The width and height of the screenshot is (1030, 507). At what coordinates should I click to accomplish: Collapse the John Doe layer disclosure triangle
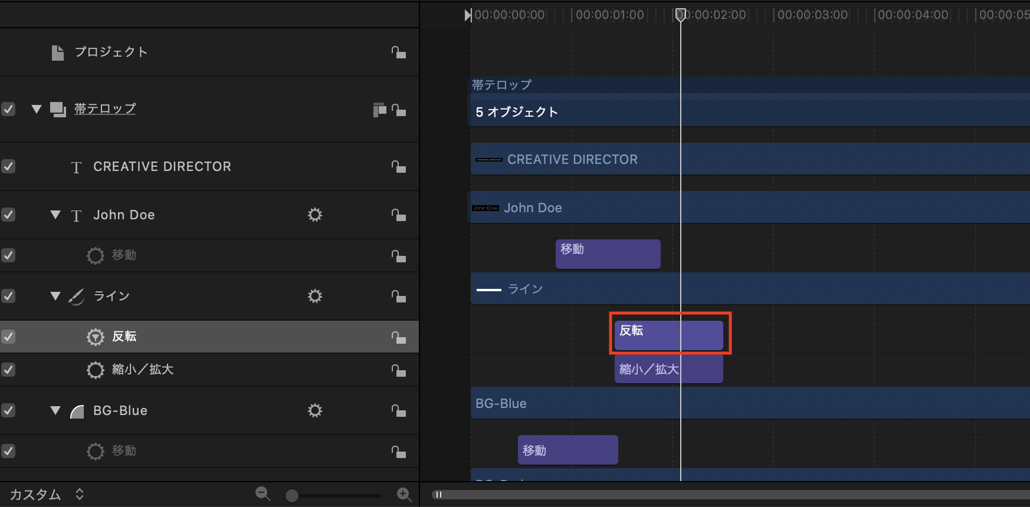coord(55,215)
